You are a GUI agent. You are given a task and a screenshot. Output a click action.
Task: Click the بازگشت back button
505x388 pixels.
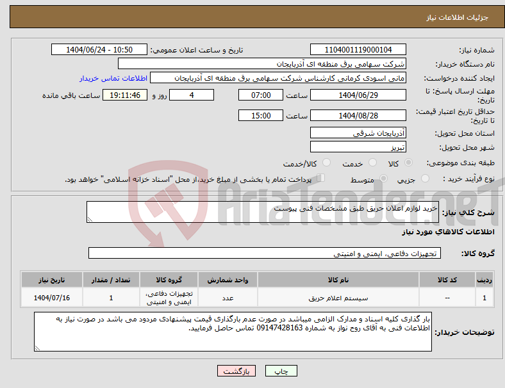pyautogui.click(x=236, y=371)
